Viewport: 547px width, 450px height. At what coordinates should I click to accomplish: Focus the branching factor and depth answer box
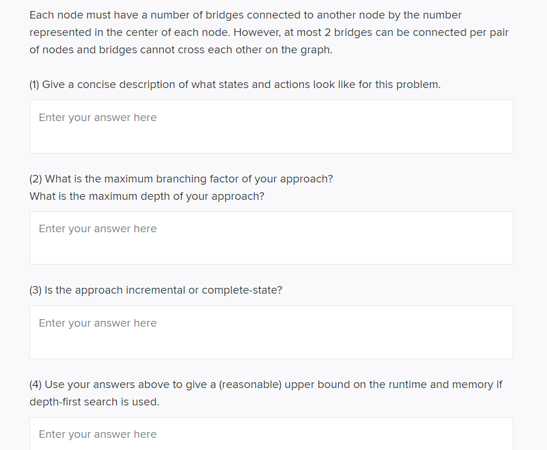pyautogui.click(x=271, y=238)
